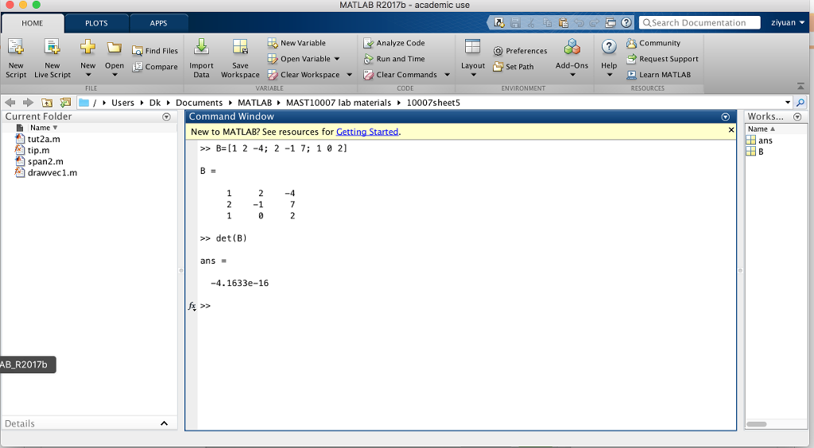
Task: Open the Clear Commands dropdown arrow
Action: pyautogui.click(x=447, y=75)
